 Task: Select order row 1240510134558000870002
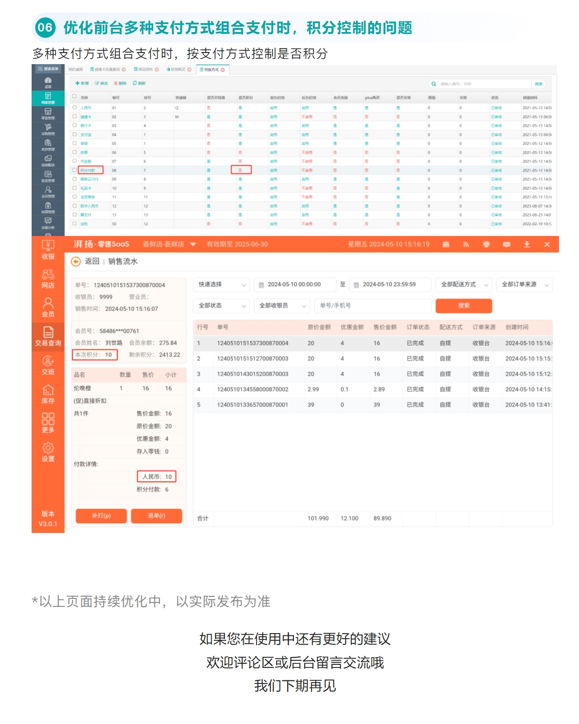(x=373, y=389)
